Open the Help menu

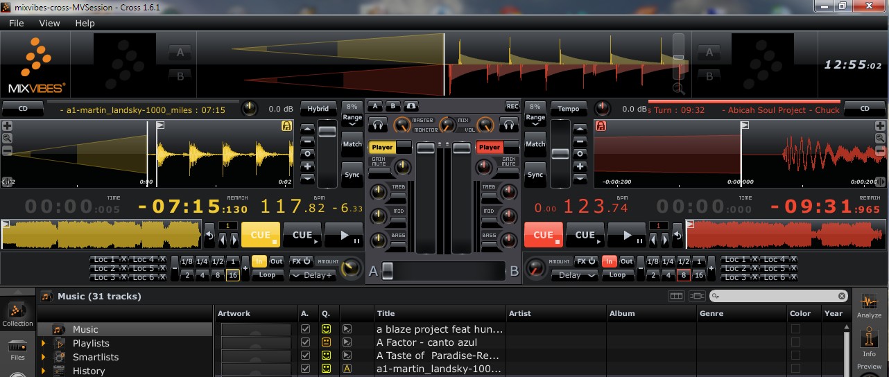[85, 23]
